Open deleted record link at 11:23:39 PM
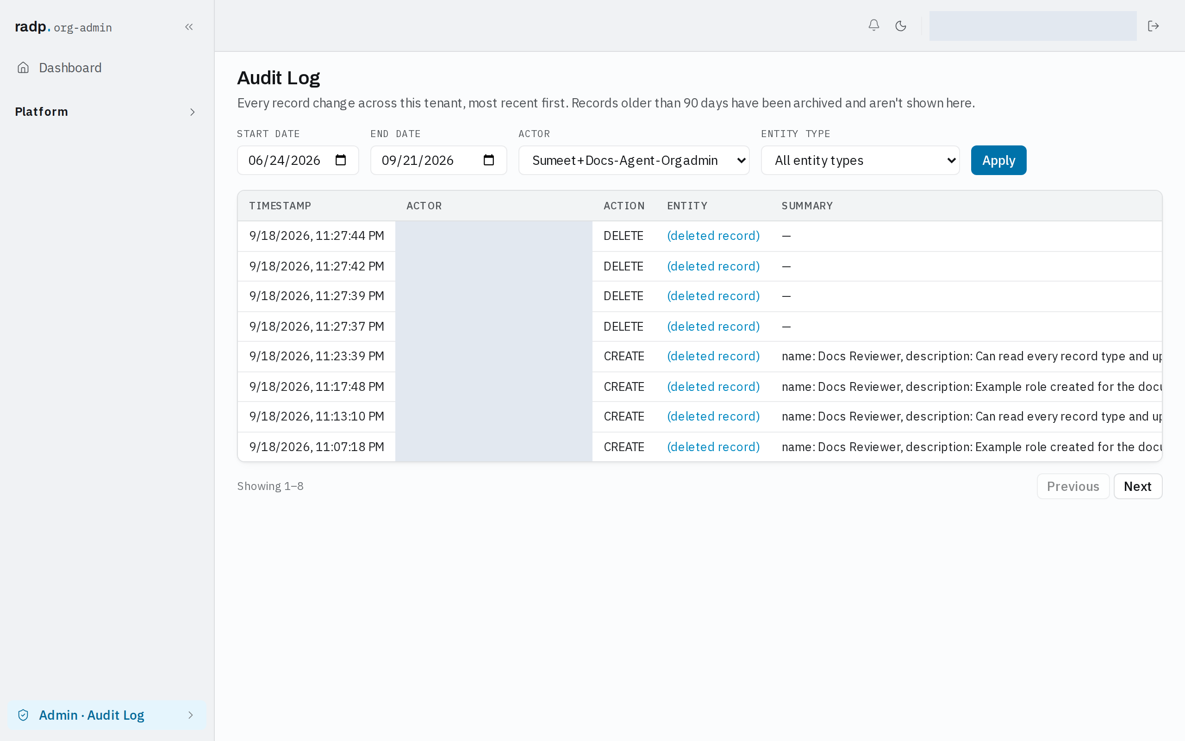 pyautogui.click(x=713, y=356)
